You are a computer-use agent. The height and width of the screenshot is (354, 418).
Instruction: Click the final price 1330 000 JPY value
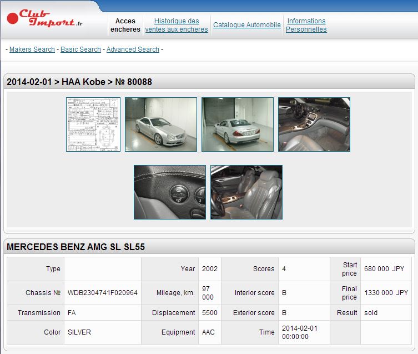tap(386, 293)
